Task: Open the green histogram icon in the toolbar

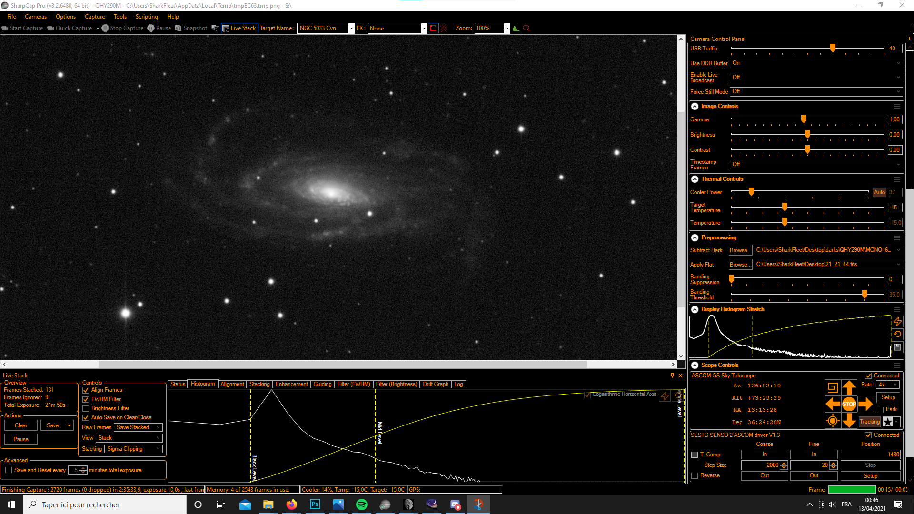Action: click(516, 28)
